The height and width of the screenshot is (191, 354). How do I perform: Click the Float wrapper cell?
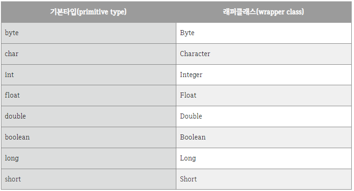pos(264,96)
